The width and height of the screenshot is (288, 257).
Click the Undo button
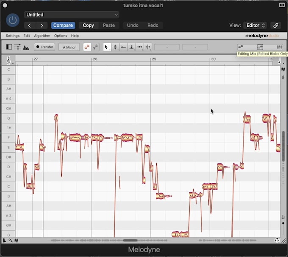133,25
